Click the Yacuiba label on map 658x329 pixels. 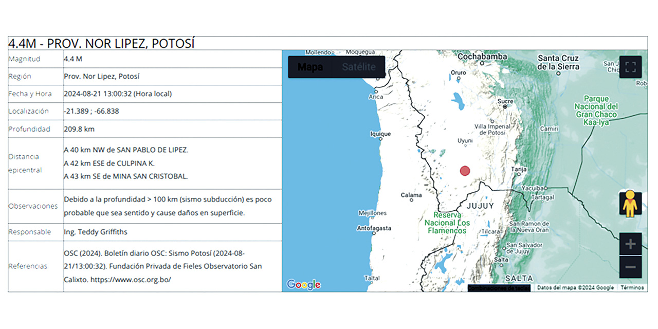pos(532,189)
